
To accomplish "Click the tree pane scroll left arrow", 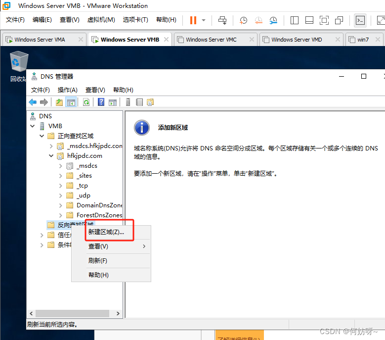I will tap(31, 313).
